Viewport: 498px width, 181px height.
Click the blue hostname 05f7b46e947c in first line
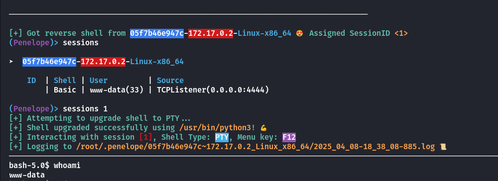(x=157, y=33)
